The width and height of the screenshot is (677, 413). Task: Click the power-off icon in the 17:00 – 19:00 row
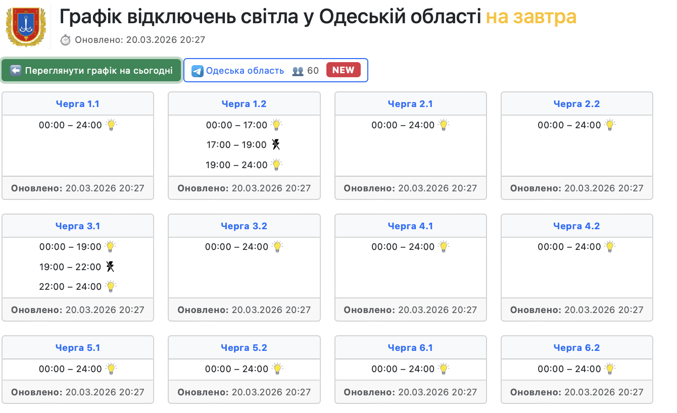275,145
